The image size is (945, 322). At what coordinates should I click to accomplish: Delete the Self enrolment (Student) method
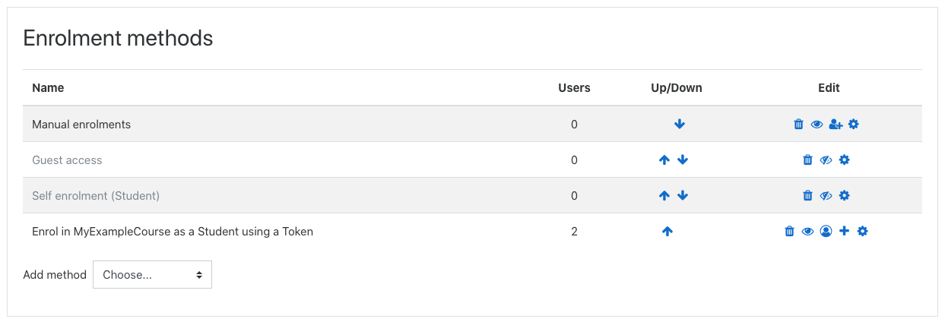pos(807,195)
